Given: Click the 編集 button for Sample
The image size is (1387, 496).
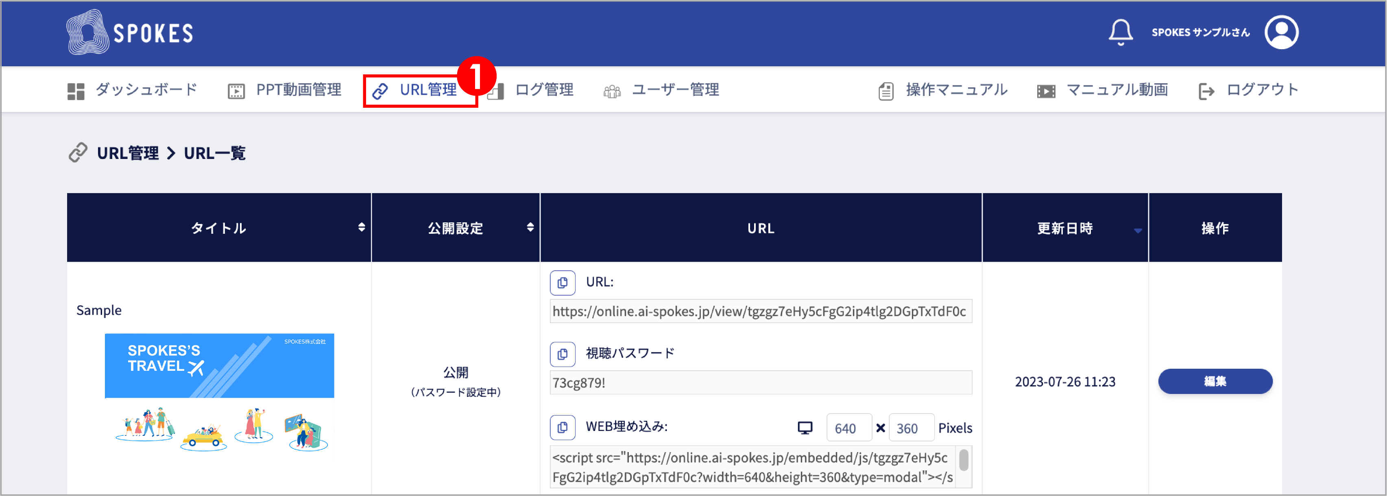Looking at the screenshot, I should [x=1215, y=381].
